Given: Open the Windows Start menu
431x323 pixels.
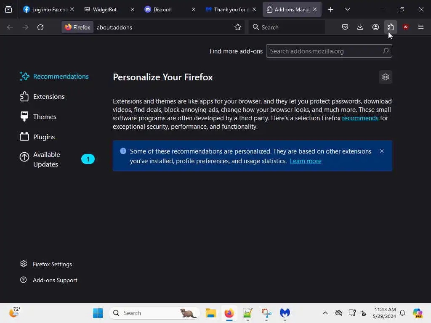Looking at the screenshot, I should click(98, 313).
